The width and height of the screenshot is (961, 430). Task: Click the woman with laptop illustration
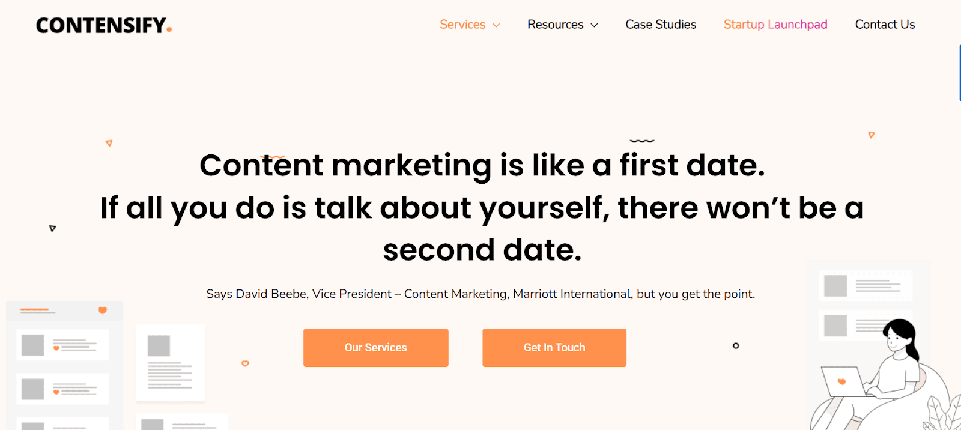click(x=889, y=372)
